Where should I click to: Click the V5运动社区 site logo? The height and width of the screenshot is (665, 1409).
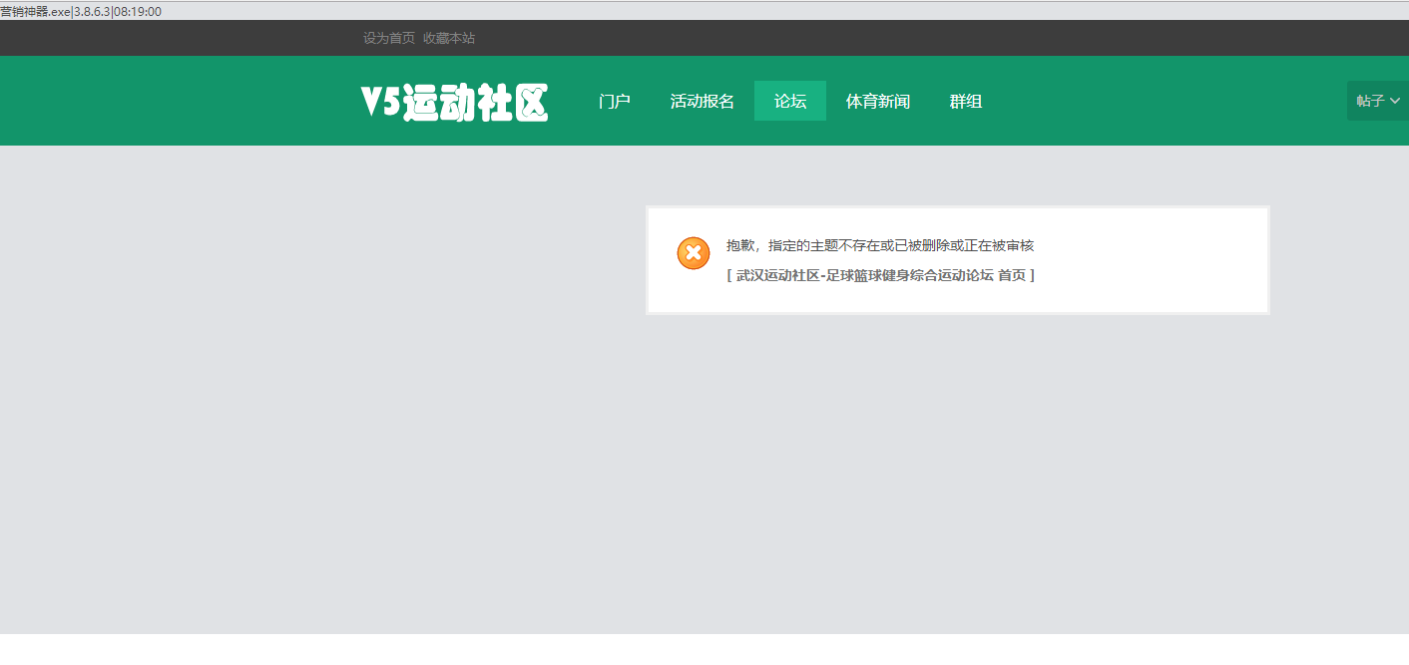click(x=454, y=101)
